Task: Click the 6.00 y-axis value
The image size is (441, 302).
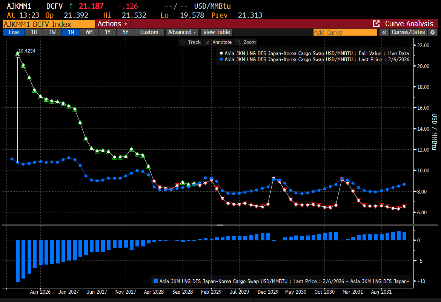Action: point(422,212)
